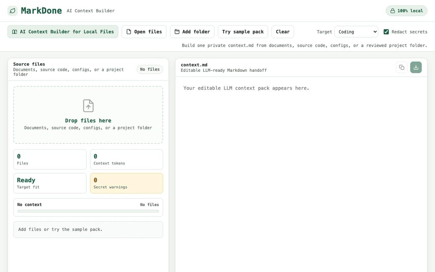Viewport: 435px width, 272px height.
Task: Toggle the Redact secrets checkbox
Action: point(386,32)
